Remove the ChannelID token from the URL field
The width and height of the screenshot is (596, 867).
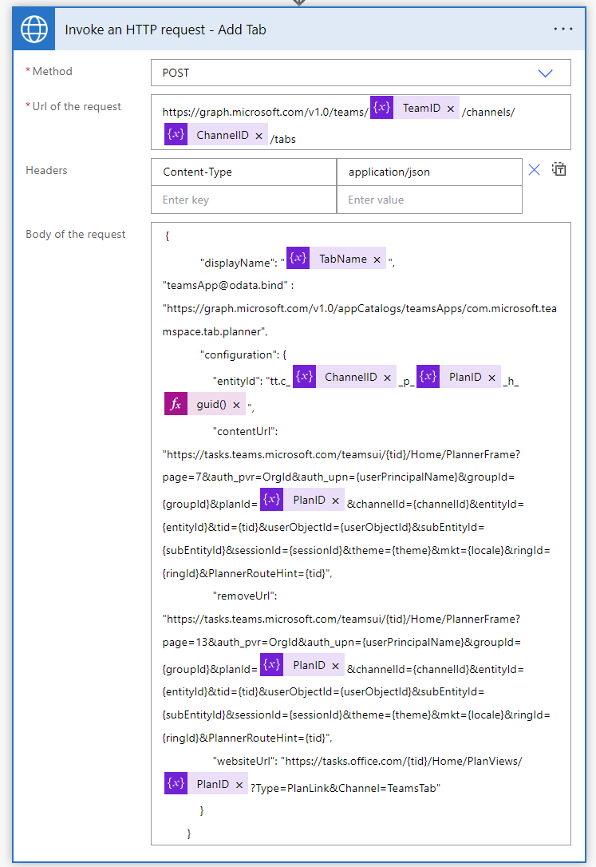tap(259, 136)
